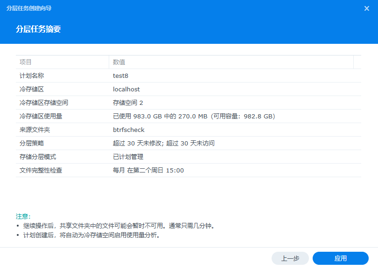Click the 每月 在第二个周日 15:00 schedule value

click(x=148, y=170)
